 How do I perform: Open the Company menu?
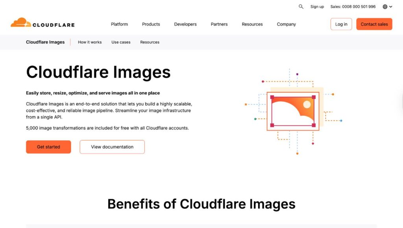click(286, 24)
